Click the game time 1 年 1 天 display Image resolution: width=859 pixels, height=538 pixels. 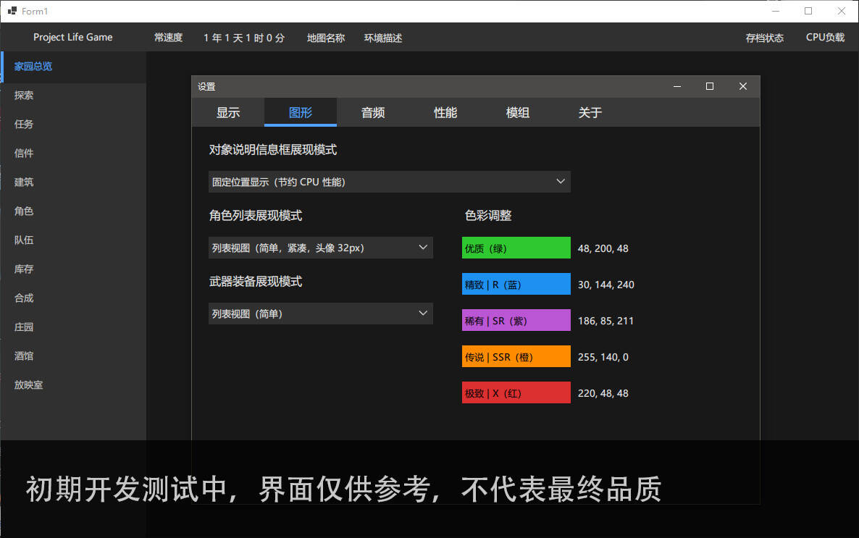tap(244, 38)
